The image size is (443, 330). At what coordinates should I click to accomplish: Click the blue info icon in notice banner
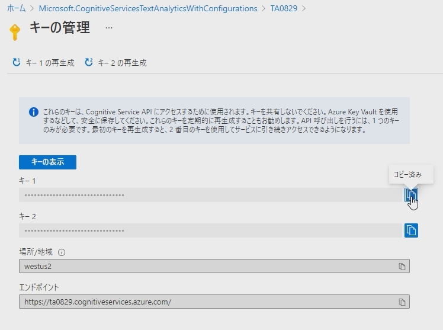(34, 112)
